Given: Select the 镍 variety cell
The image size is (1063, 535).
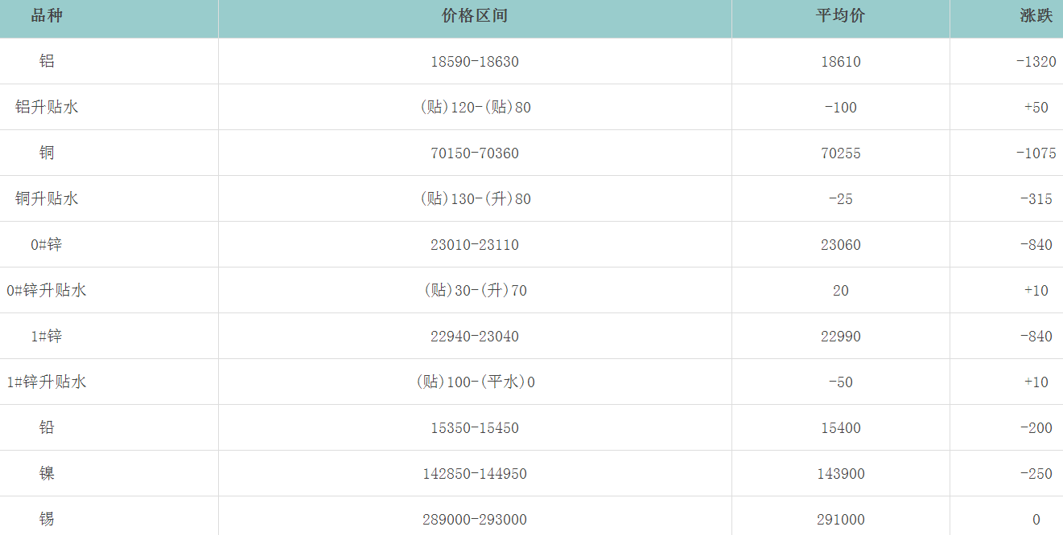Looking at the screenshot, I should point(47,473).
